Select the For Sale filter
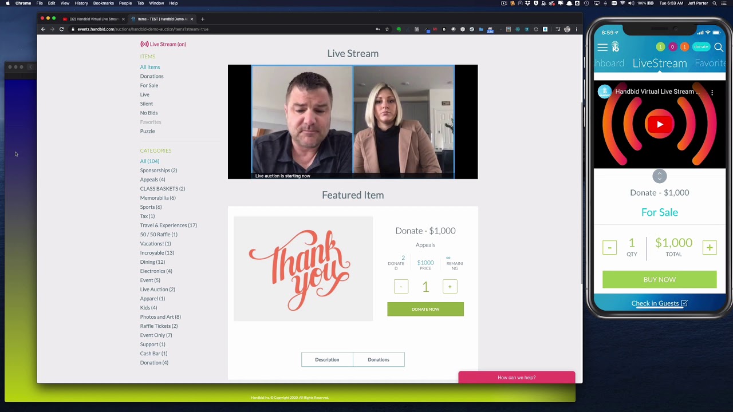 click(149, 85)
